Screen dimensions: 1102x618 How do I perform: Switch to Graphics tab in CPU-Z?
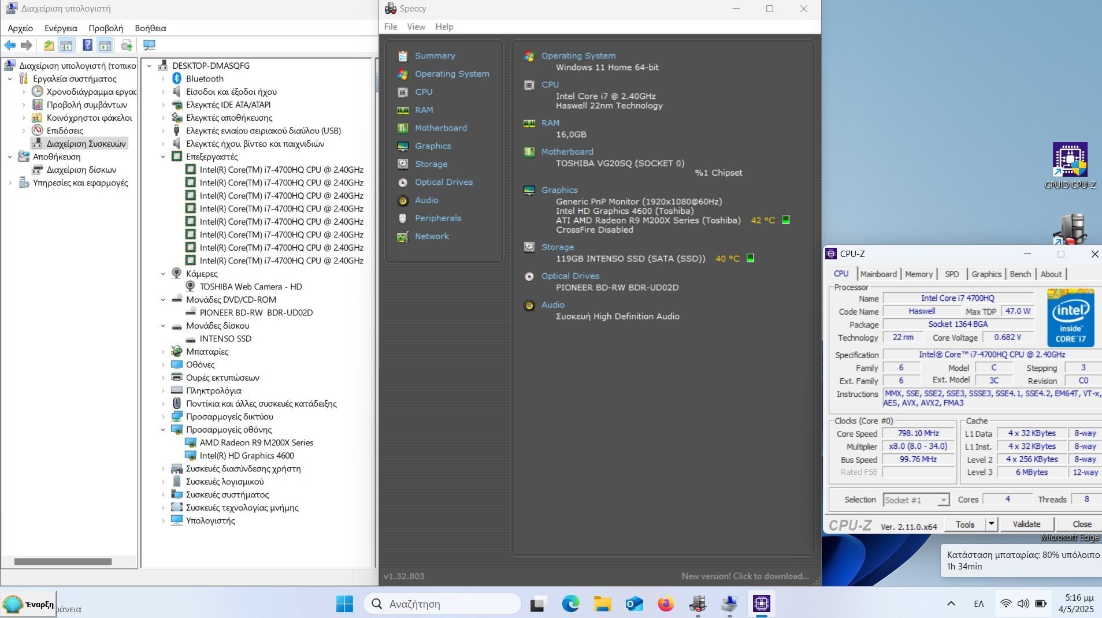[986, 274]
